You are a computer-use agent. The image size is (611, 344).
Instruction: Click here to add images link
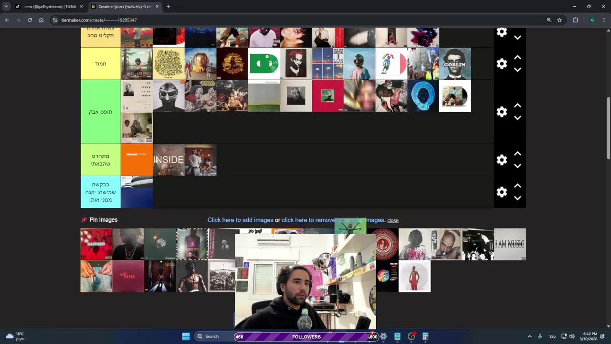coord(240,220)
